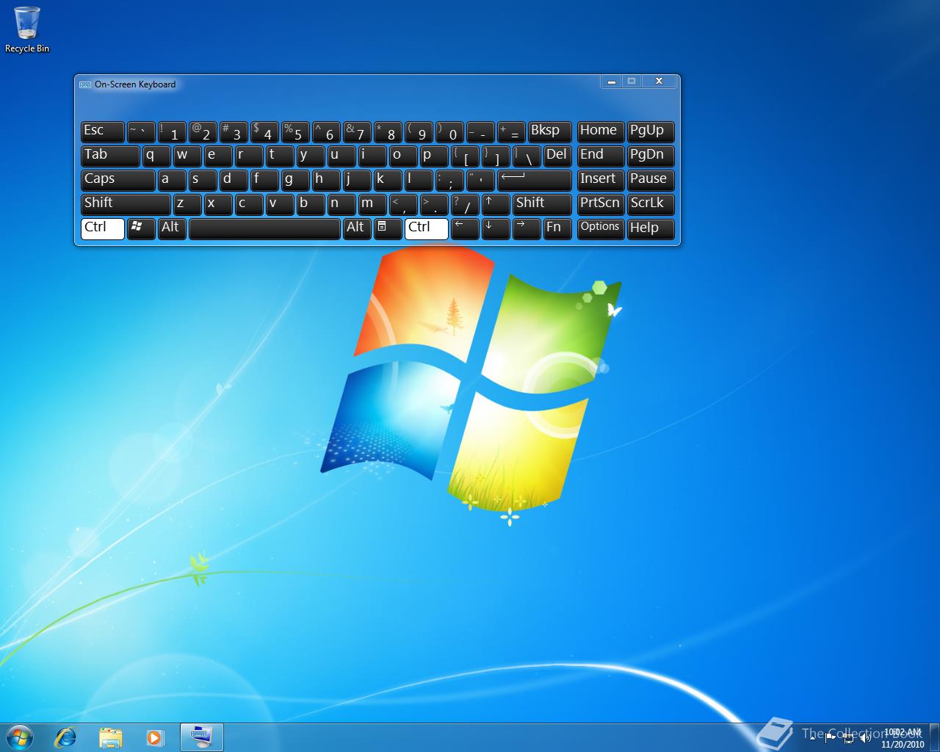Open the keyboard Help button
This screenshot has width=940, height=752.
pyautogui.click(x=651, y=228)
